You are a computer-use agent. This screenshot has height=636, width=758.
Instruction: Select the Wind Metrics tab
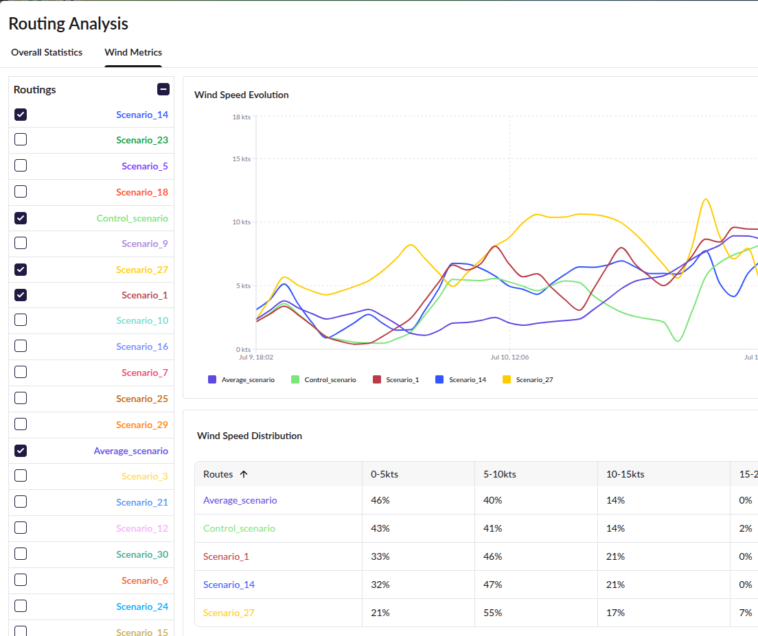click(x=133, y=52)
